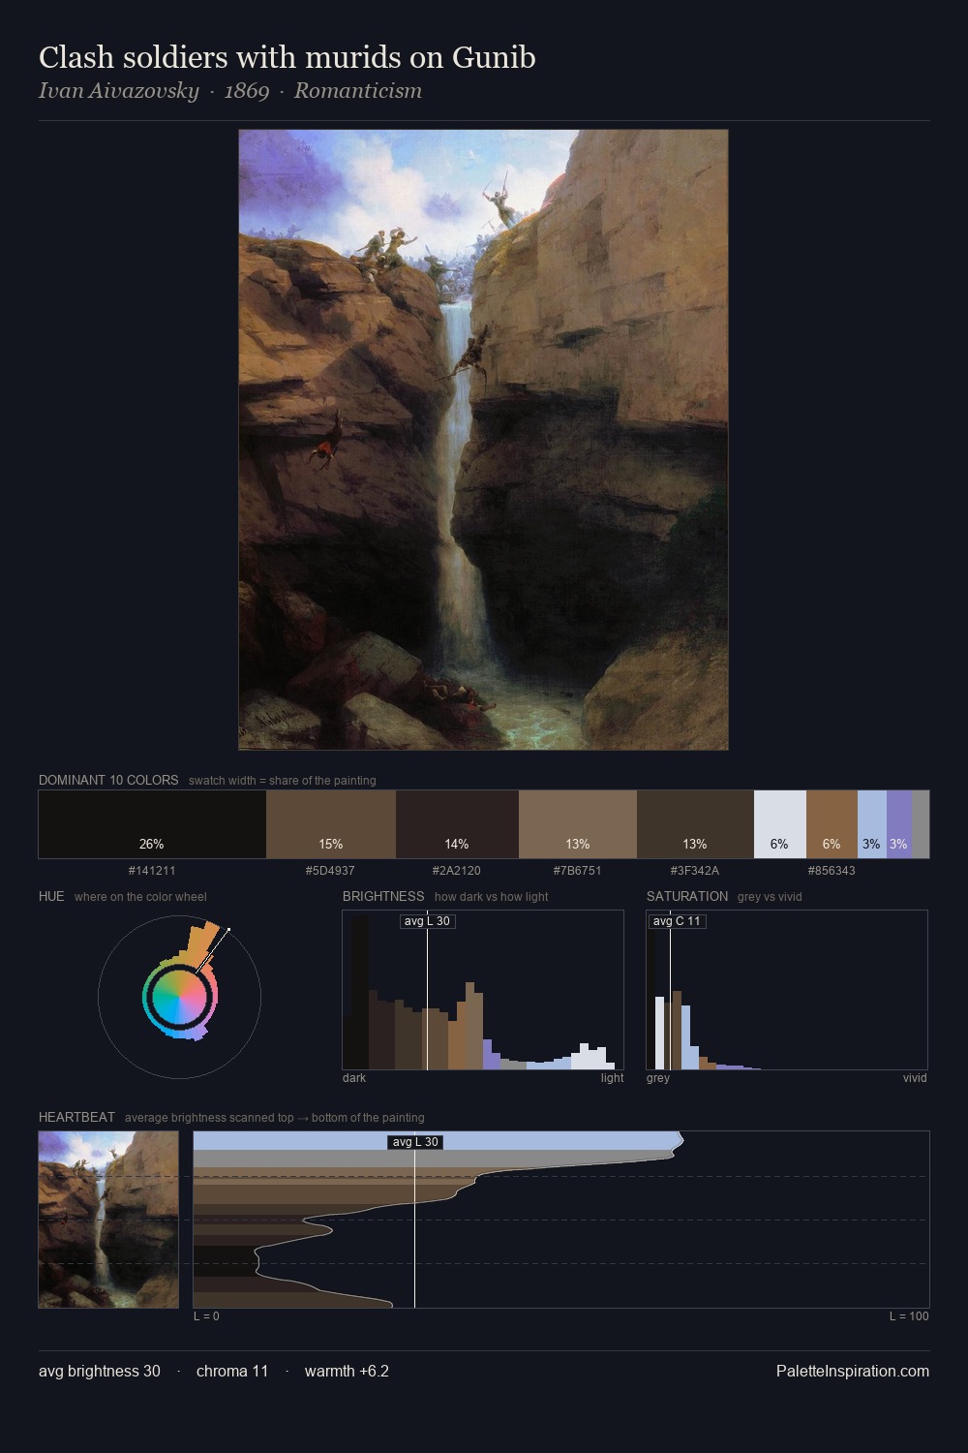968x1453 pixels.
Task: Click the hex label #5D4937
Action: [x=330, y=871]
